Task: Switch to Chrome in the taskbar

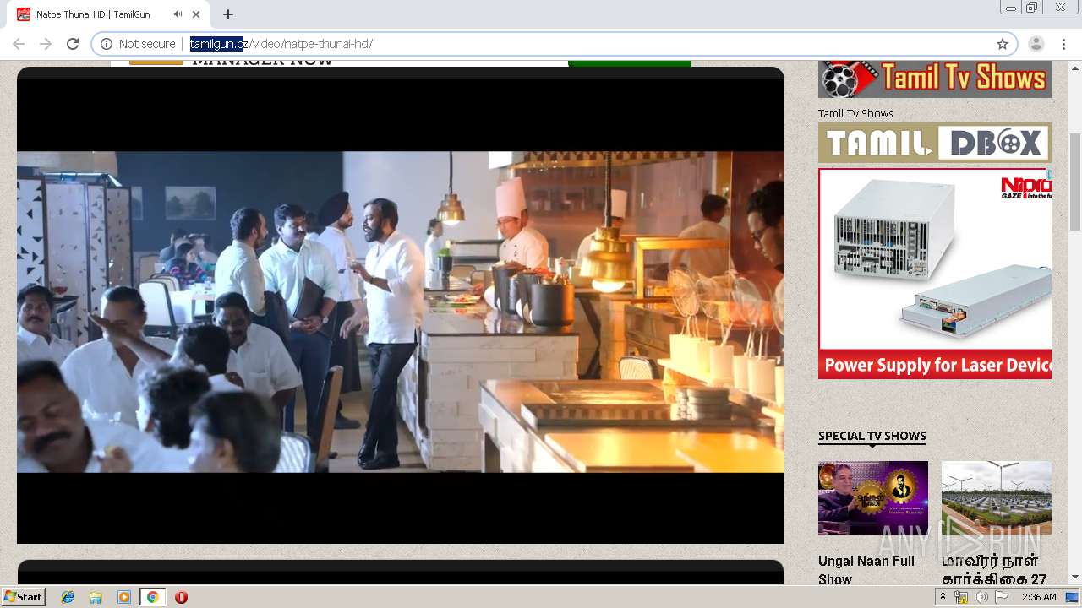Action: [x=152, y=597]
